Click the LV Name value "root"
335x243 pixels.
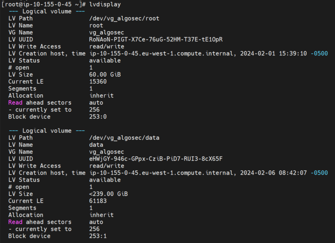(x=96, y=25)
